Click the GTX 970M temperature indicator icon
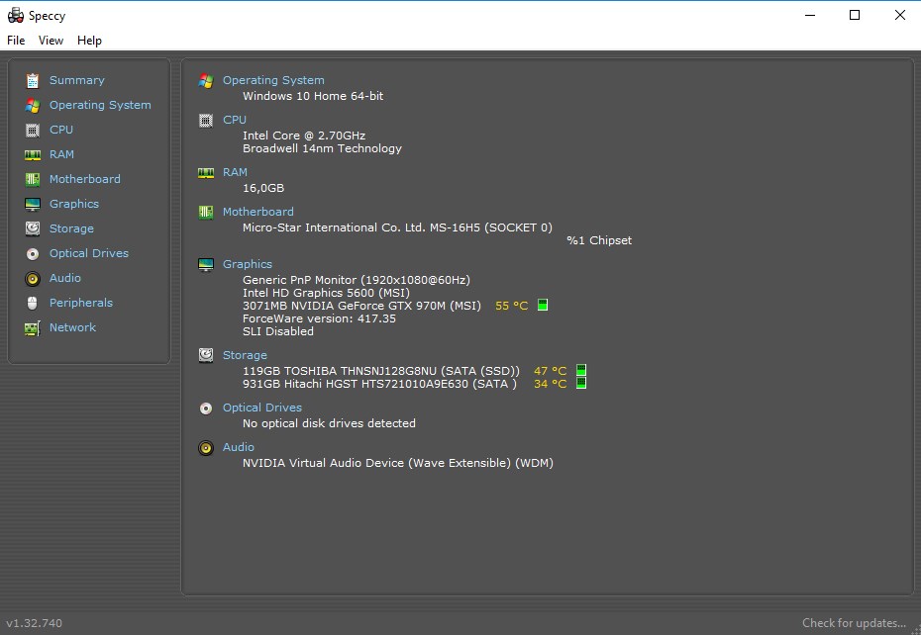The width and height of the screenshot is (921, 635). [x=543, y=305]
